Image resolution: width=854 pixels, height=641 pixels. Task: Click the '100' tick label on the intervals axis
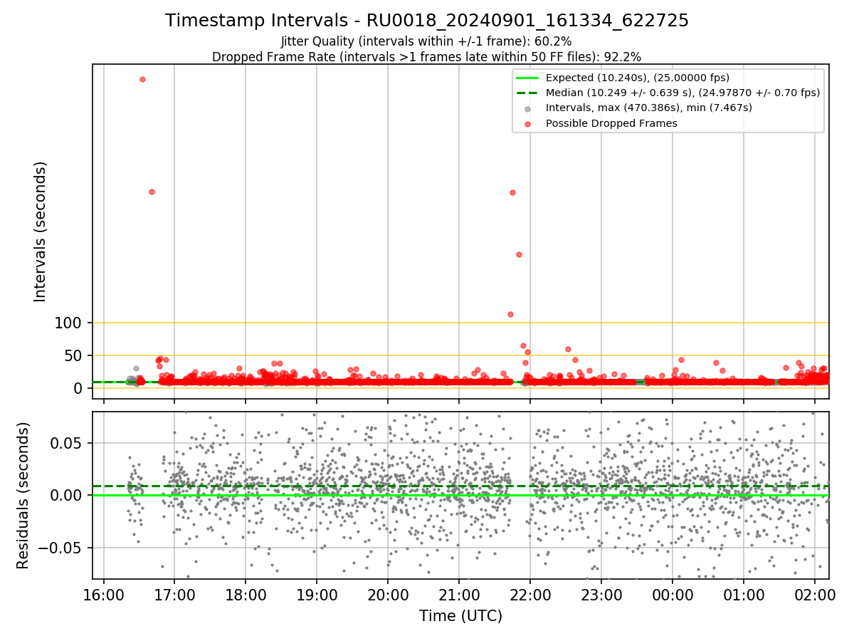click(x=68, y=323)
